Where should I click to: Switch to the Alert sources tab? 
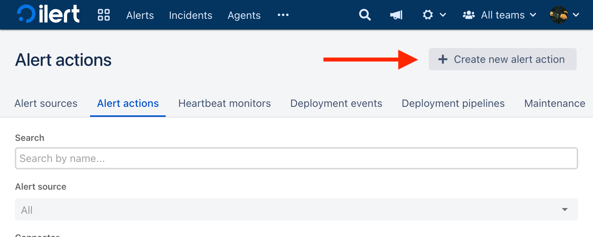click(x=46, y=104)
